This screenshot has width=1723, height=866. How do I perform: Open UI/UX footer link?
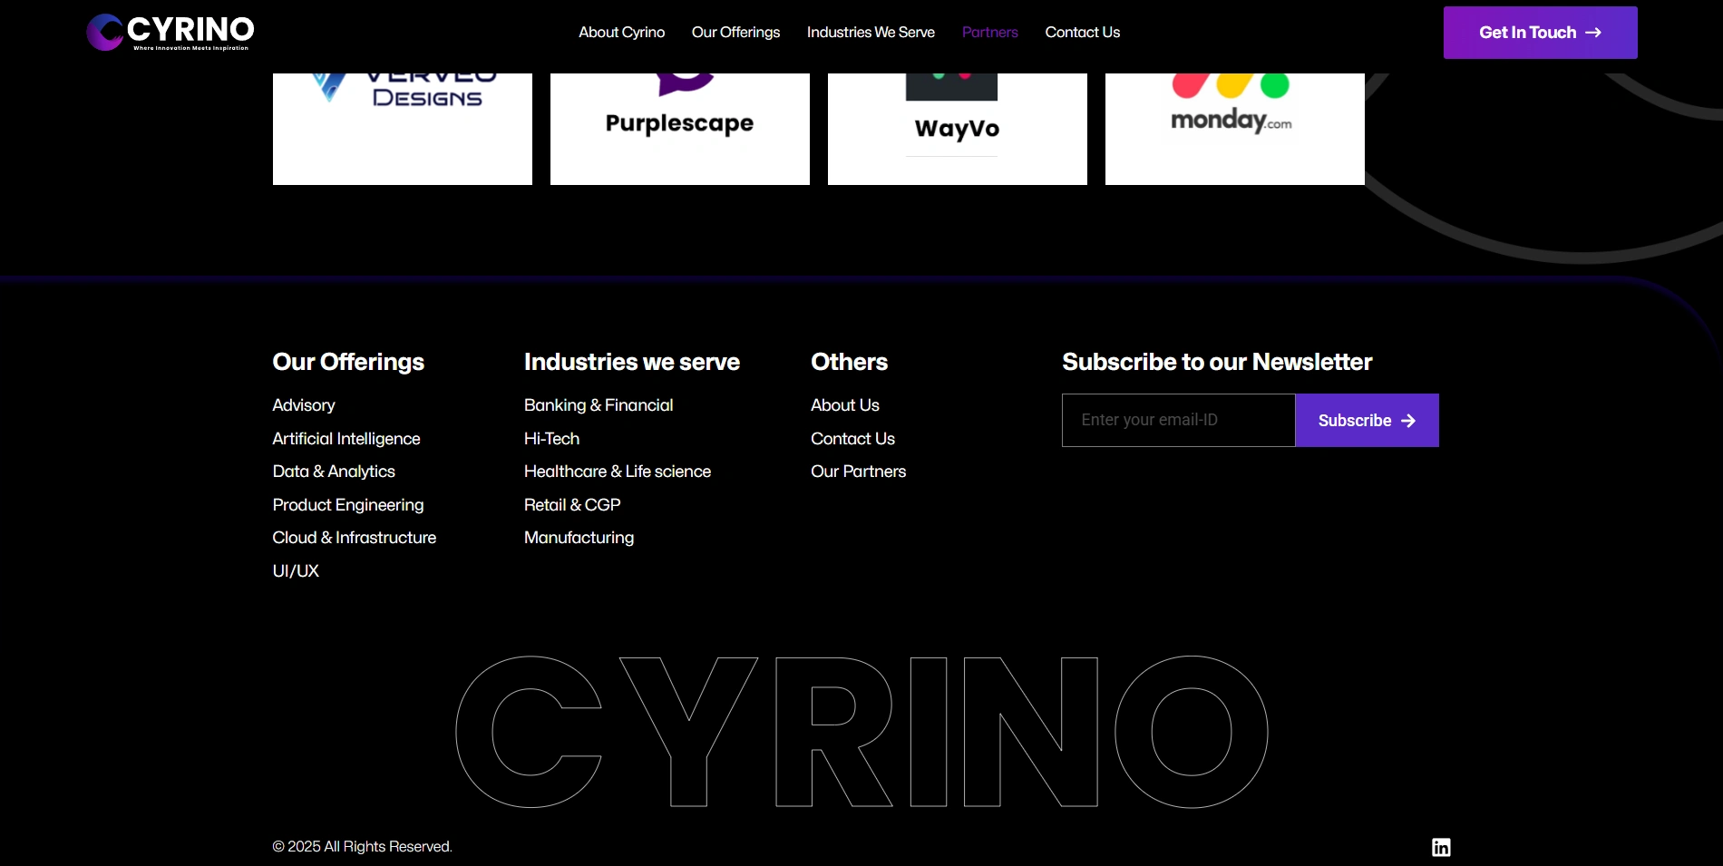coord(296,571)
